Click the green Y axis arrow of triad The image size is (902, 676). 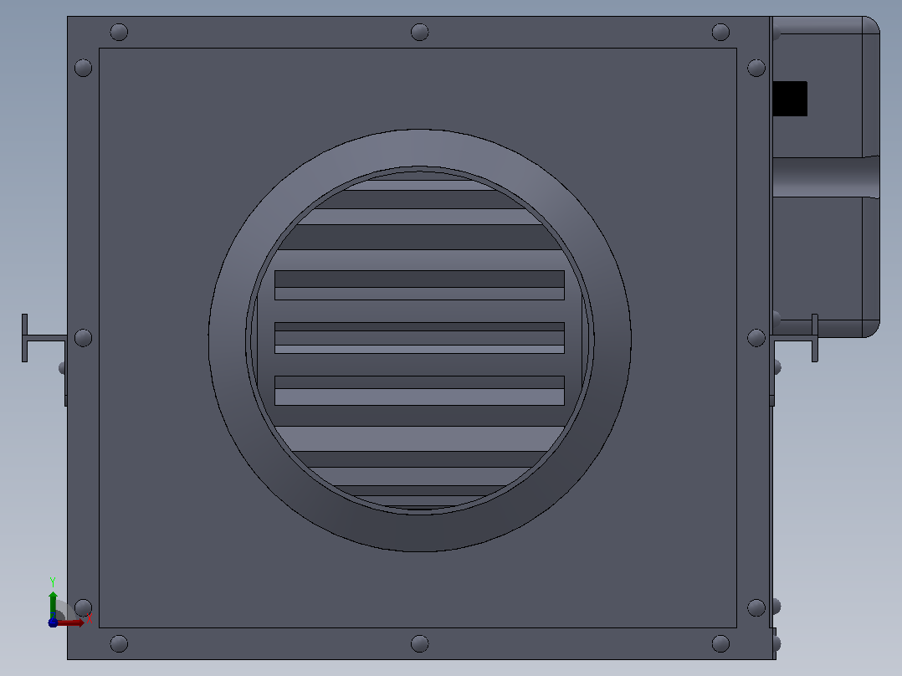53,603
